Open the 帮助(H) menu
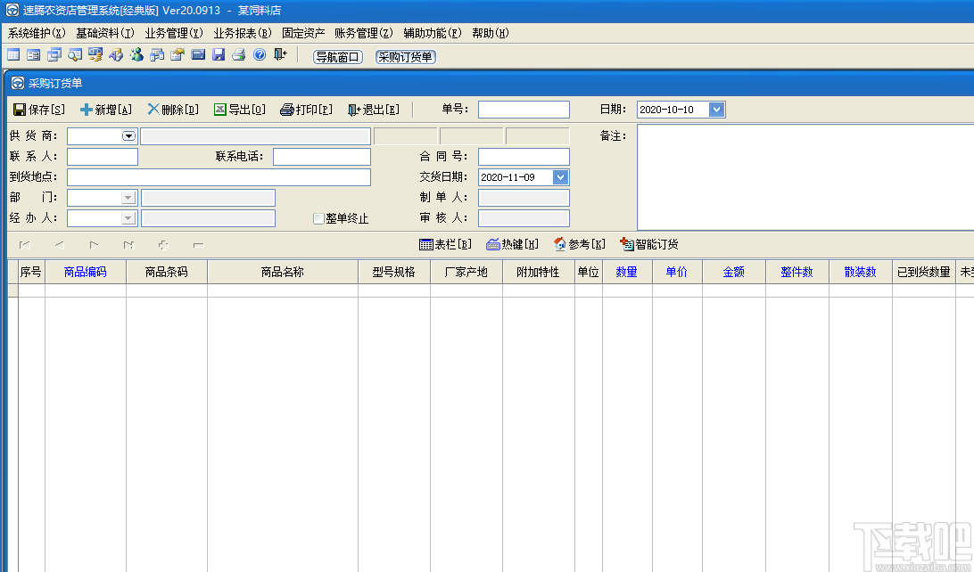The height and width of the screenshot is (572, 974). (490, 34)
